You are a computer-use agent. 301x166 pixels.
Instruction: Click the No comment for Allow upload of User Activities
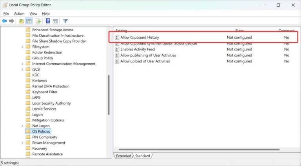[286, 61]
